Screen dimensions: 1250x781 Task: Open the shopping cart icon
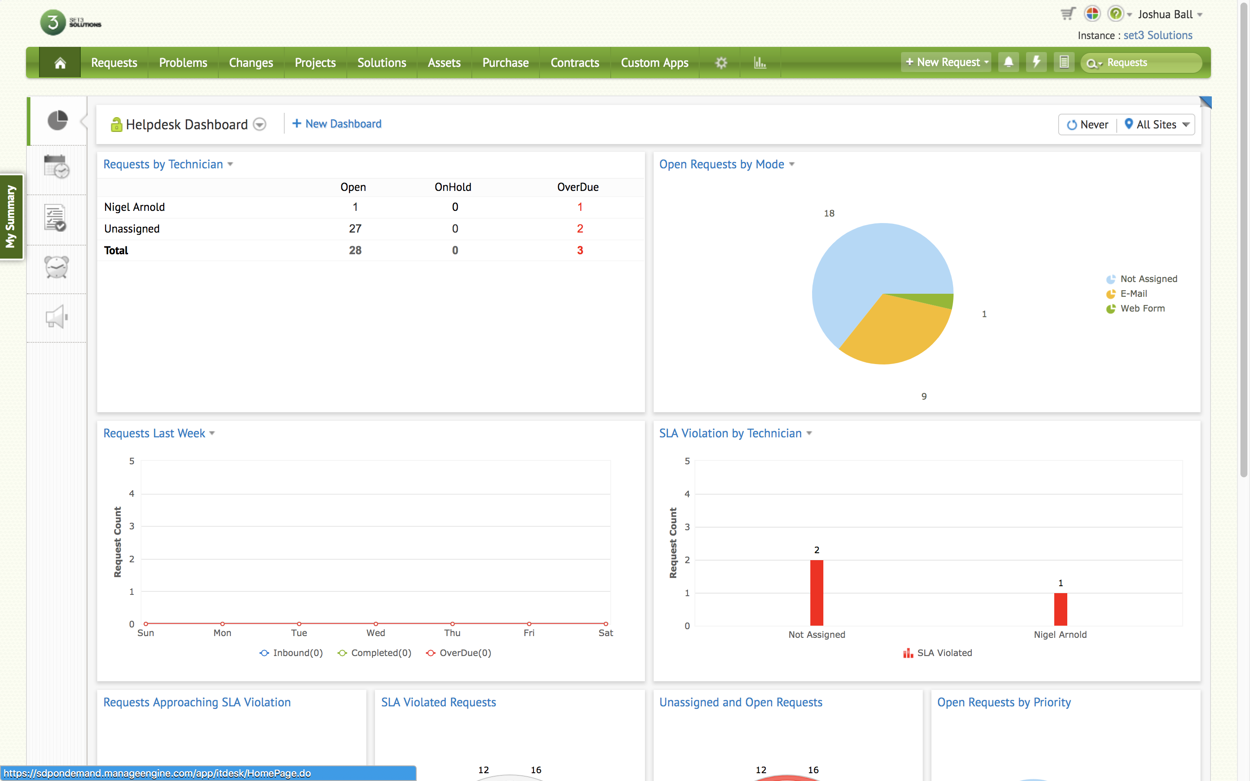point(1067,14)
